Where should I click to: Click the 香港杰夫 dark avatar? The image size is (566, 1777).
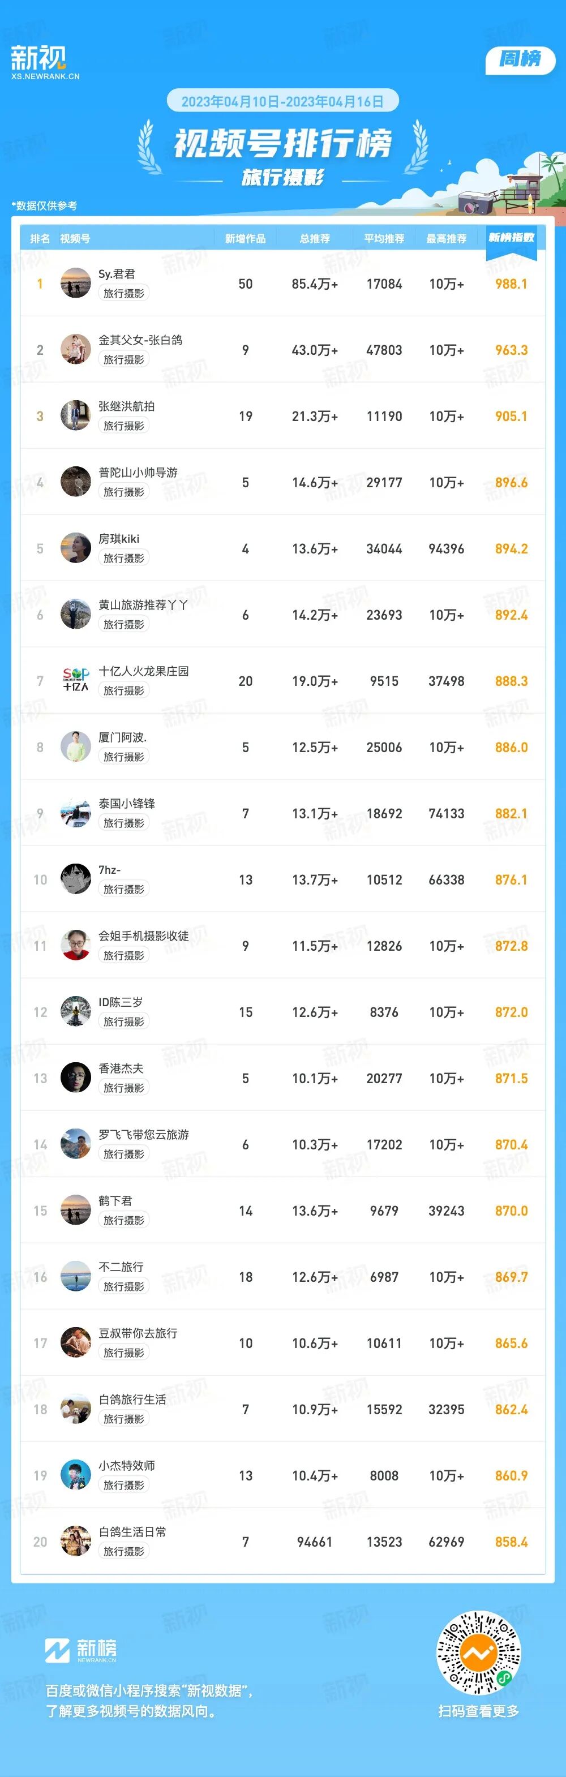tap(76, 1078)
